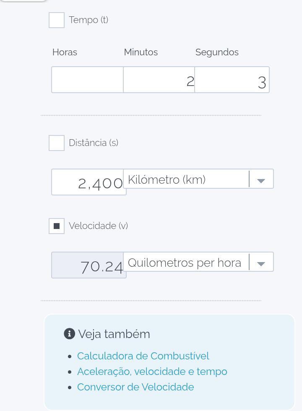Click the arrow of the Quilometros per hora dropdown
Image resolution: width=302 pixels, height=411 pixels.
pos(261,263)
